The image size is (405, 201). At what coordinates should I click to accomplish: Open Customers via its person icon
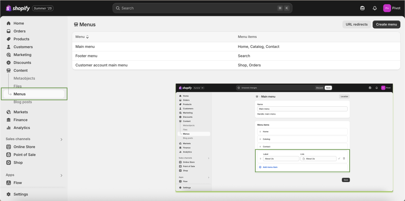9,47
